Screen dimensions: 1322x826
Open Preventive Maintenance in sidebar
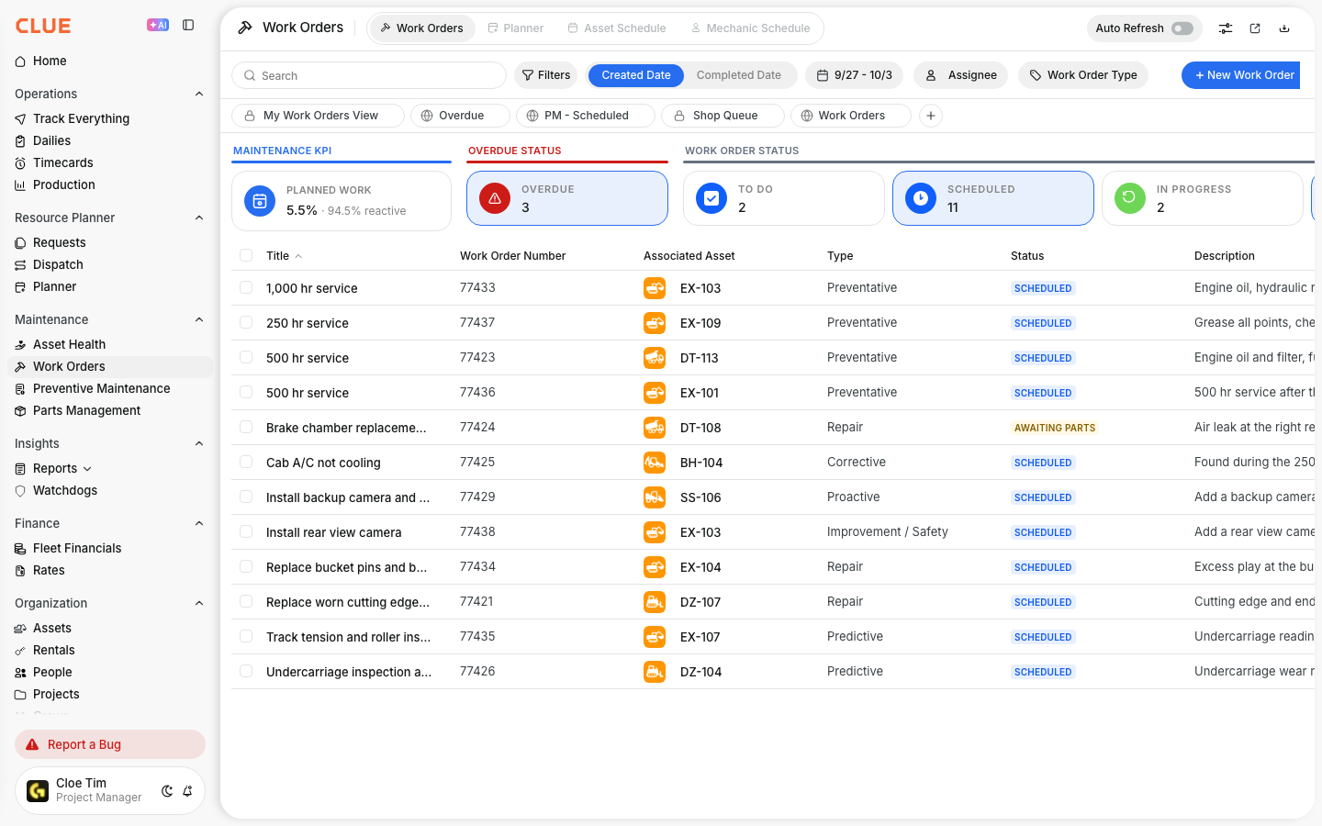(102, 388)
